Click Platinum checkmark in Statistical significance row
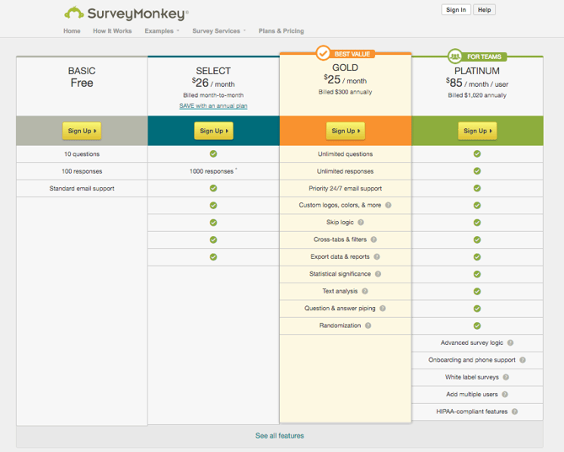 pos(477,274)
